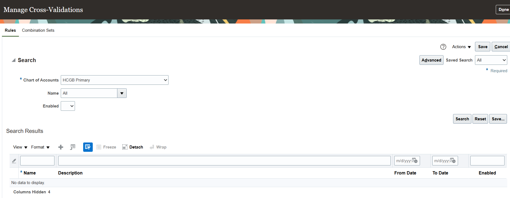Click the Advanced button

(431, 60)
